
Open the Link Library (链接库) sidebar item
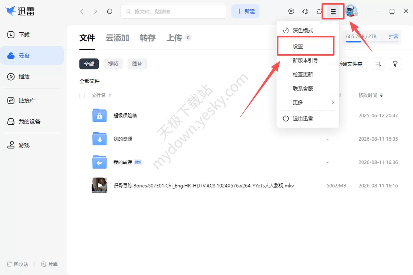[32, 101]
